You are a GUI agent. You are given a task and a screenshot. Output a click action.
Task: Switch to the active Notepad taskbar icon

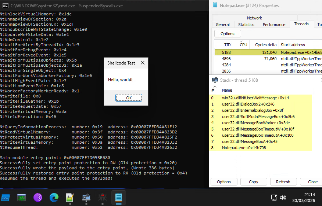[x=119, y=198]
